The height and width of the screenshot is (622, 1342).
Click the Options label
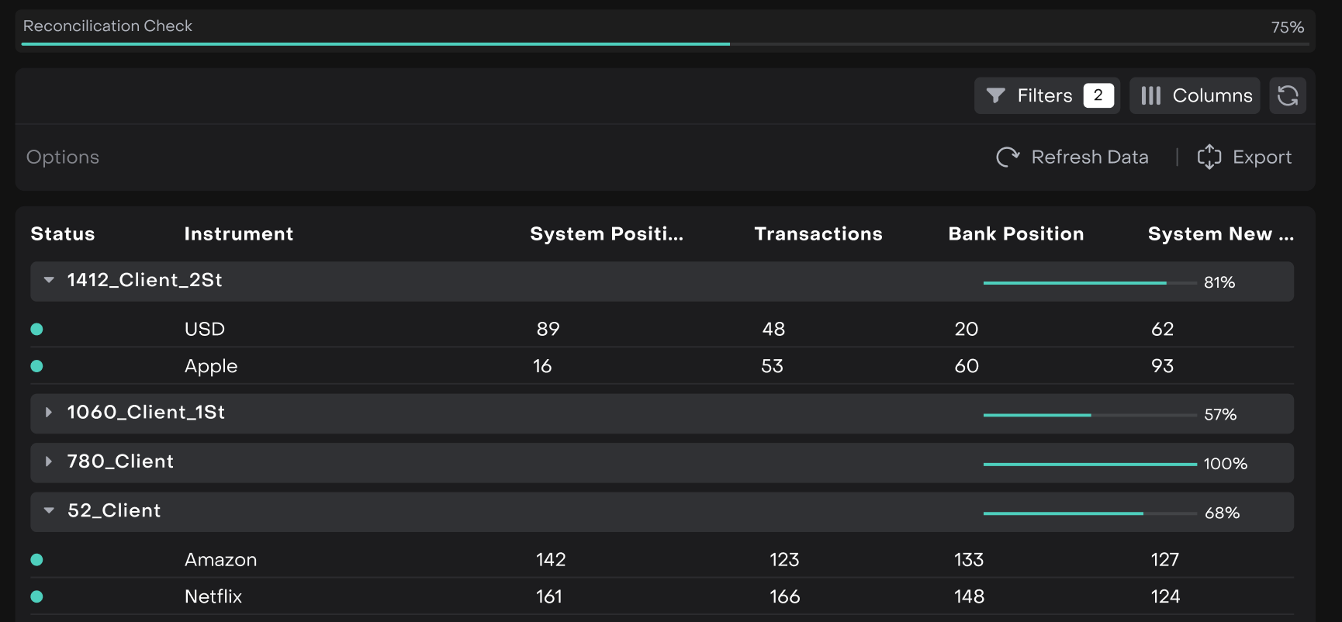(63, 157)
